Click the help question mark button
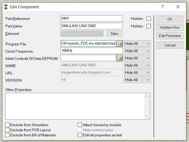Viewport: 189px width, 142px height. click(163, 7)
